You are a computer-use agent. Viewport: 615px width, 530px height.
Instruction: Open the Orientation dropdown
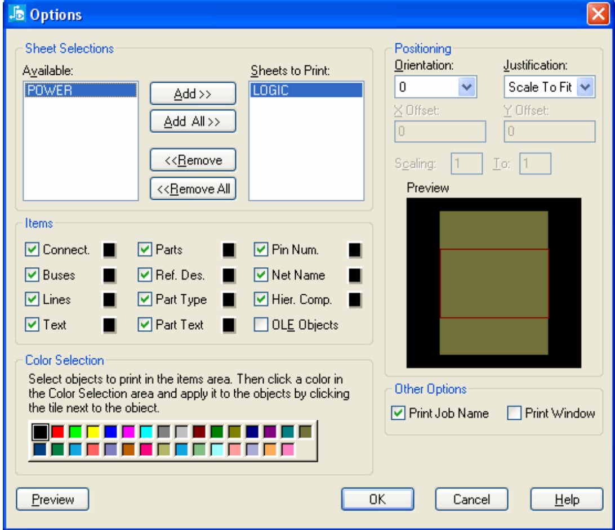468,87
